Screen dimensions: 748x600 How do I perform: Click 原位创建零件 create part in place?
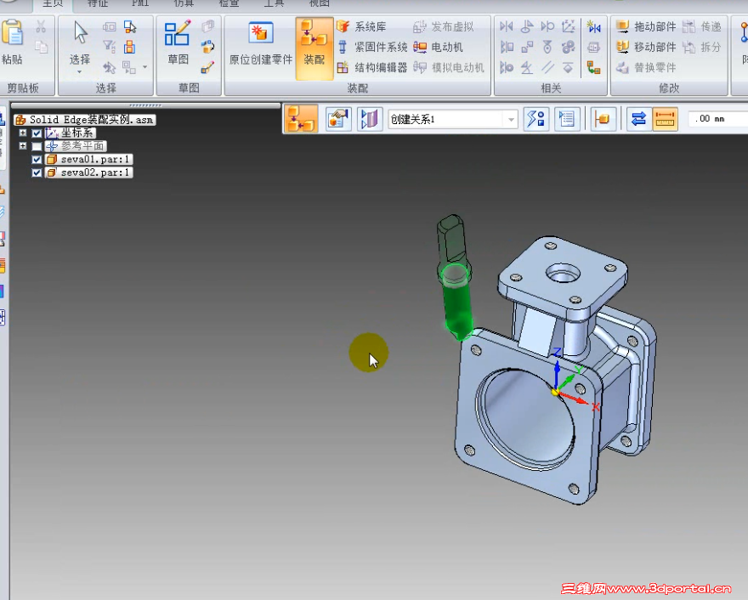coord(260,42)
